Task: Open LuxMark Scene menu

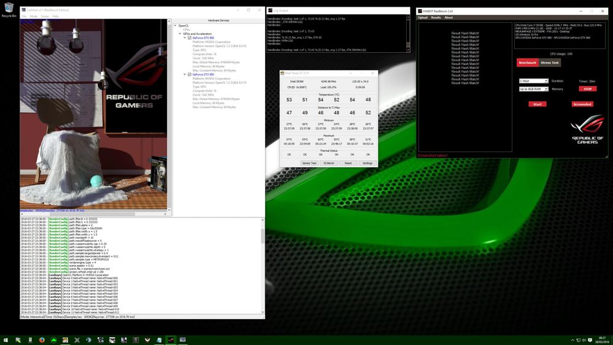Action: (45, 17)
